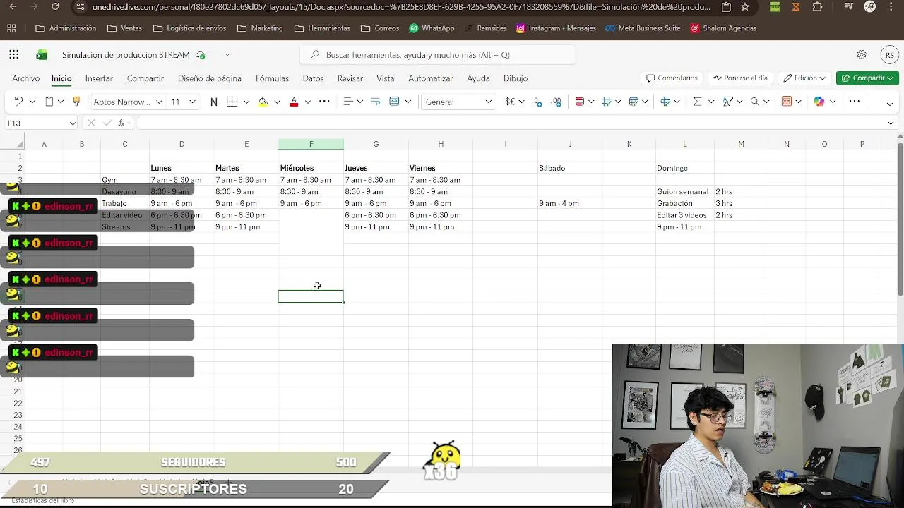904x508 pixels.
Task: Select cell '9 am - 4 pm'
Action: (x=570, y=203)
